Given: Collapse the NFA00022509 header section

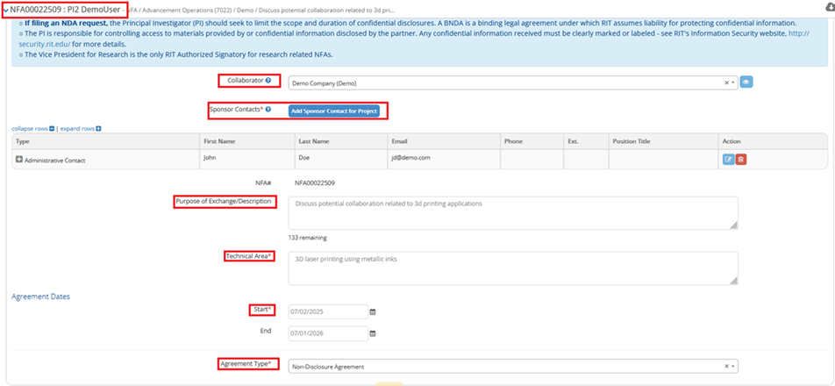Looking at the screenshot, I should [x=5, y=10].
